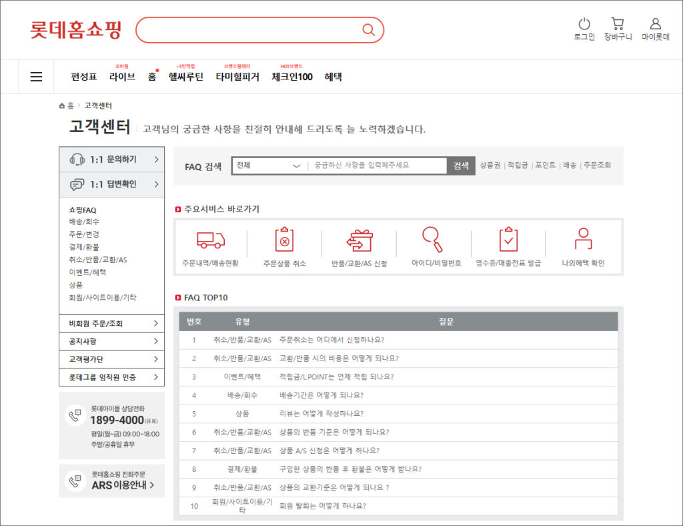Screen dimensions: 683x526
Task: Open 나의혜택 확인 person icon
Action: point(583,238)
